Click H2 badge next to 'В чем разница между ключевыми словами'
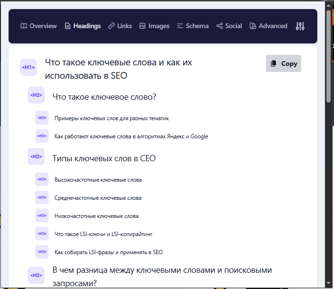Screen dimensions: 334x289 (36, 275)
